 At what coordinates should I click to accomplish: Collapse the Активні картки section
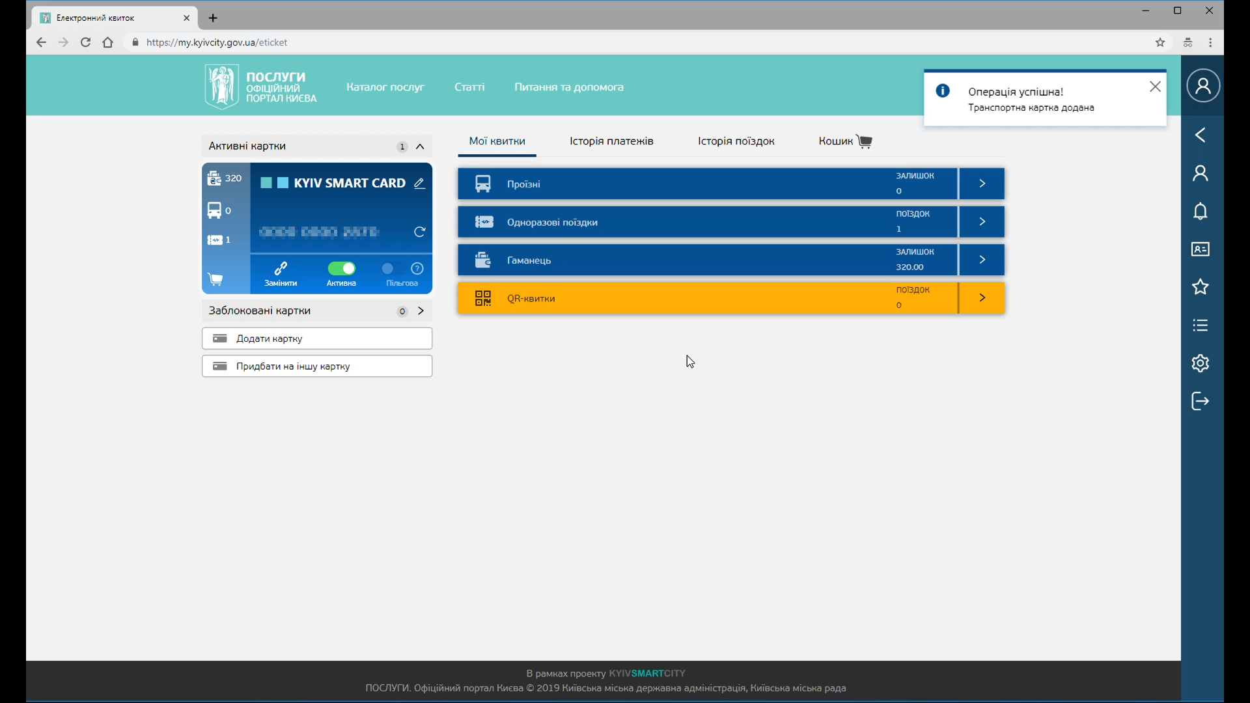(421, 146)
